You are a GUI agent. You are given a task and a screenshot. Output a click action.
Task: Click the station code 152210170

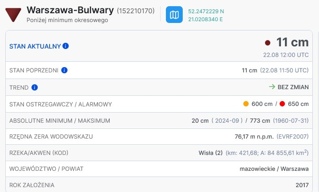(x=136, y=11)
